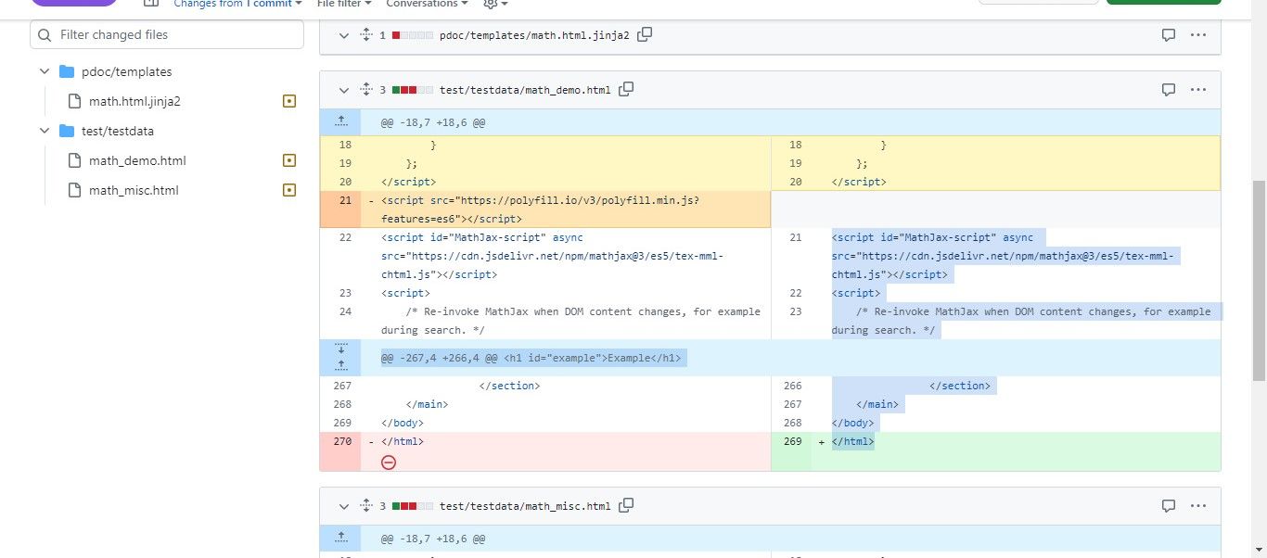
Task: Click the page vertical scrollbar thumb
Action: click(1259, 281)
